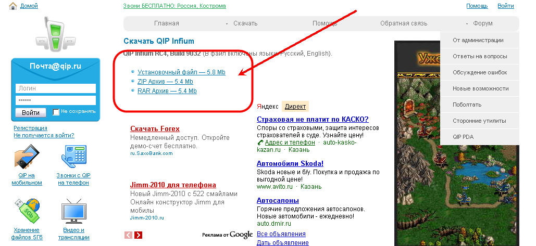
Task: Click the TV video broadcasts icon
Action: click(x=73, y=211)
